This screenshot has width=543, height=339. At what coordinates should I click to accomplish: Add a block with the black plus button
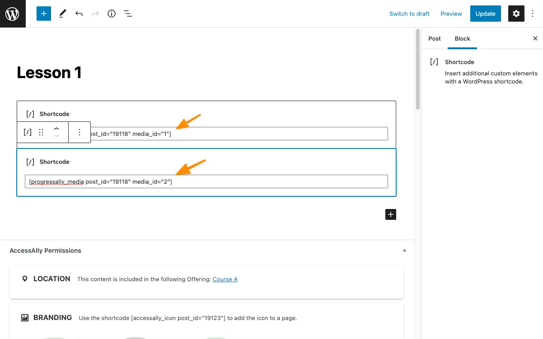(391, 214)
